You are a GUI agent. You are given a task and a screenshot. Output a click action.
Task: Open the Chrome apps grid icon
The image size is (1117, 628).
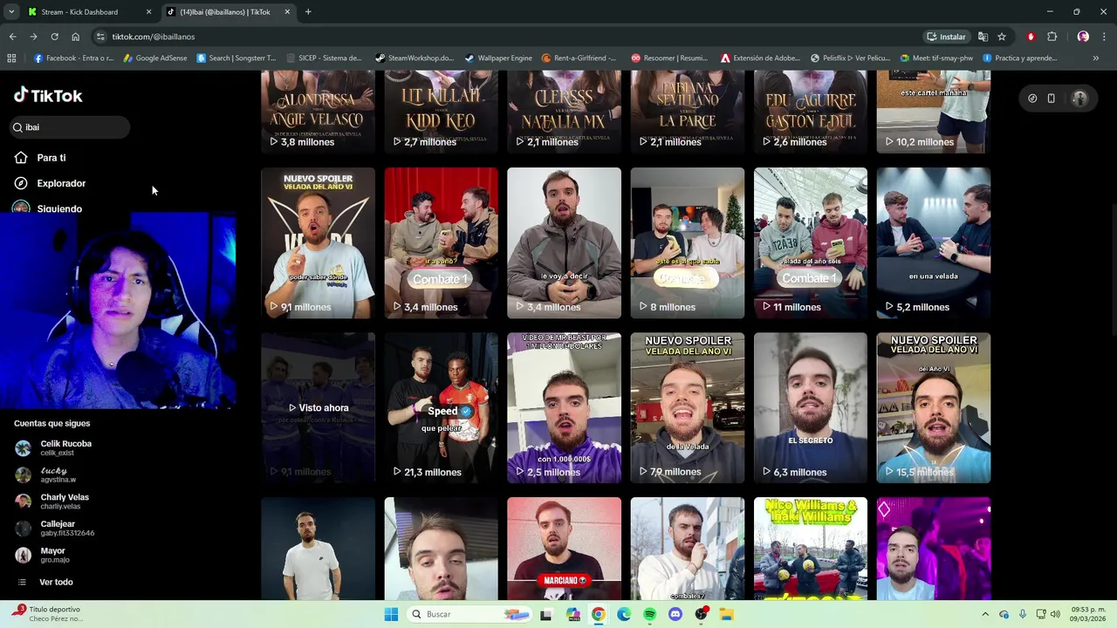[11, 58]
